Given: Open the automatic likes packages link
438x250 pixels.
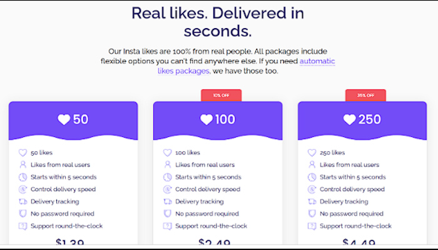Looking at the screenshot, I should [317, 61].
